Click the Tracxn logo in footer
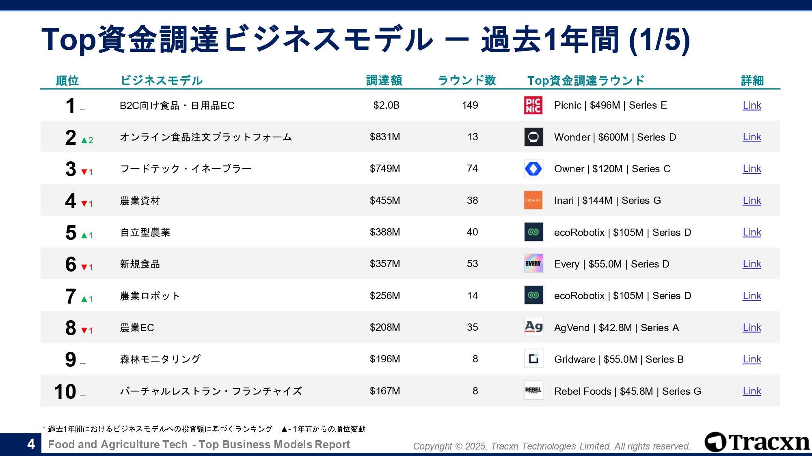 [757, 442]
